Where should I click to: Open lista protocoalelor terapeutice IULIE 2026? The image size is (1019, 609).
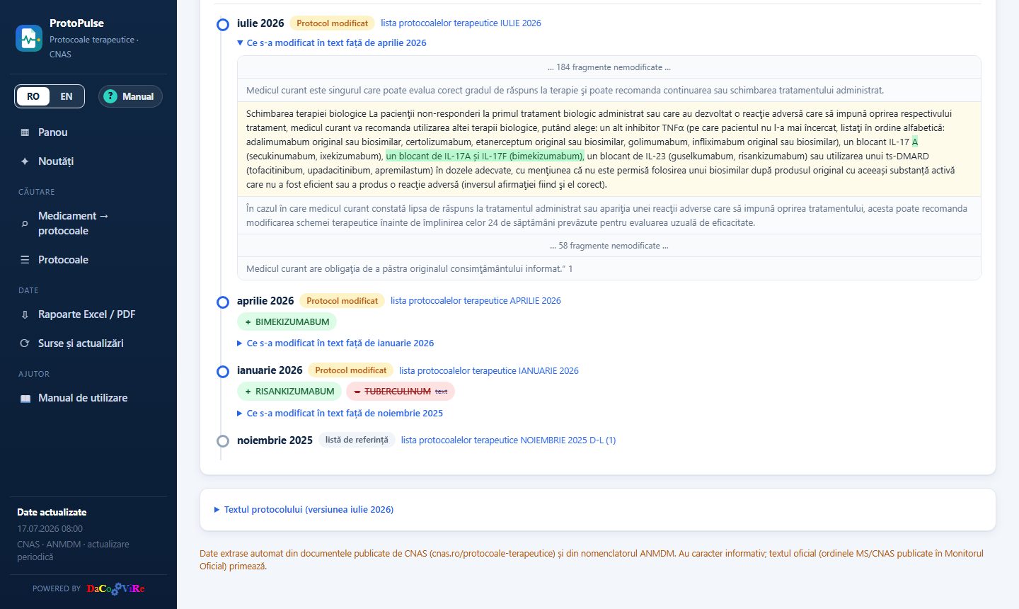[x=461, y=23]
